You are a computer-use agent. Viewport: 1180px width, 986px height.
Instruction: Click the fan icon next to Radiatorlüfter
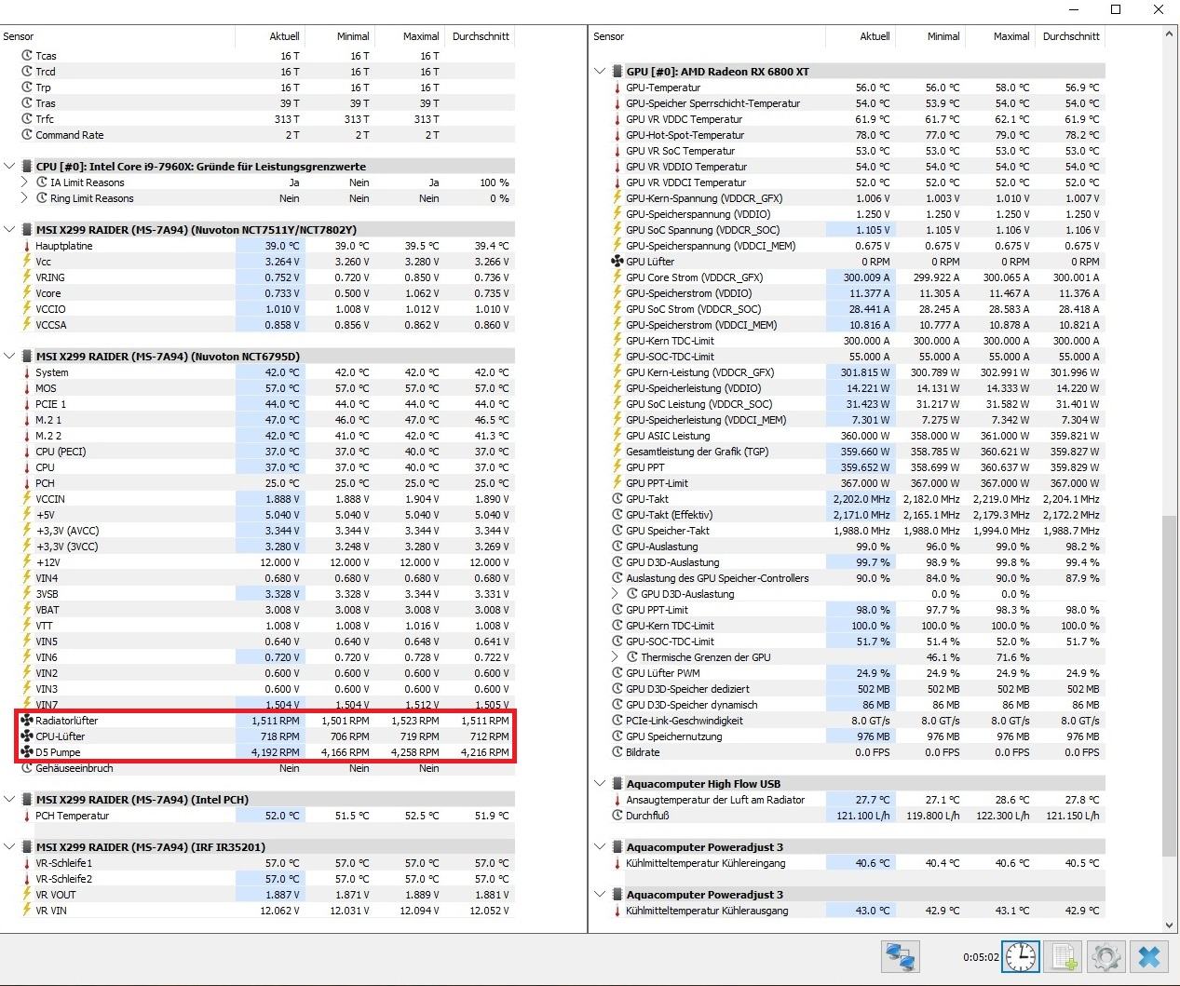click(27, 721)
